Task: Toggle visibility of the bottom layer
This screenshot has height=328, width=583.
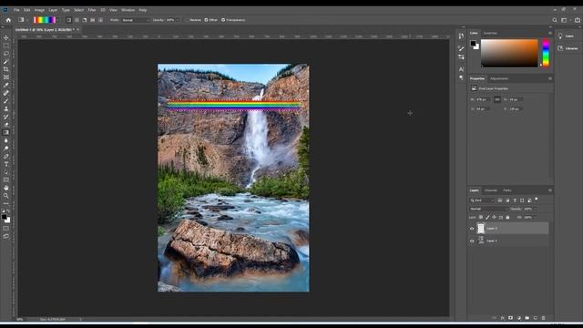Action: coord(472,241)
